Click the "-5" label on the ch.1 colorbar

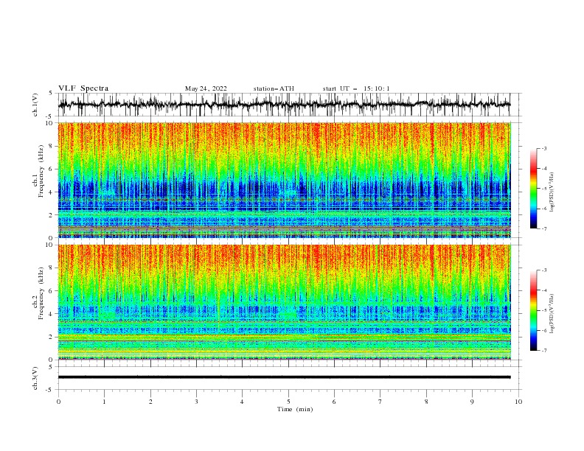click(x=544, y=189)
